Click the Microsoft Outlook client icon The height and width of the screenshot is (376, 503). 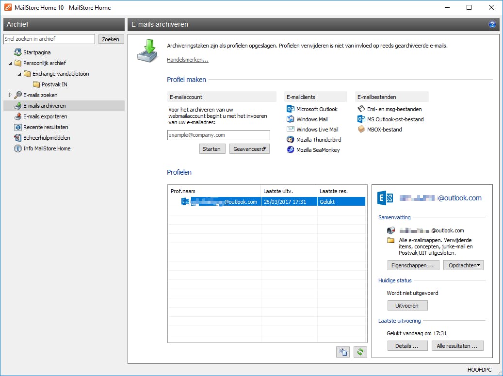291,109
